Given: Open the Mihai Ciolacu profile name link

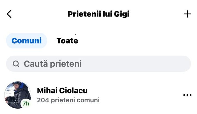Looking at the screenshot, I should tap(62, 90).
